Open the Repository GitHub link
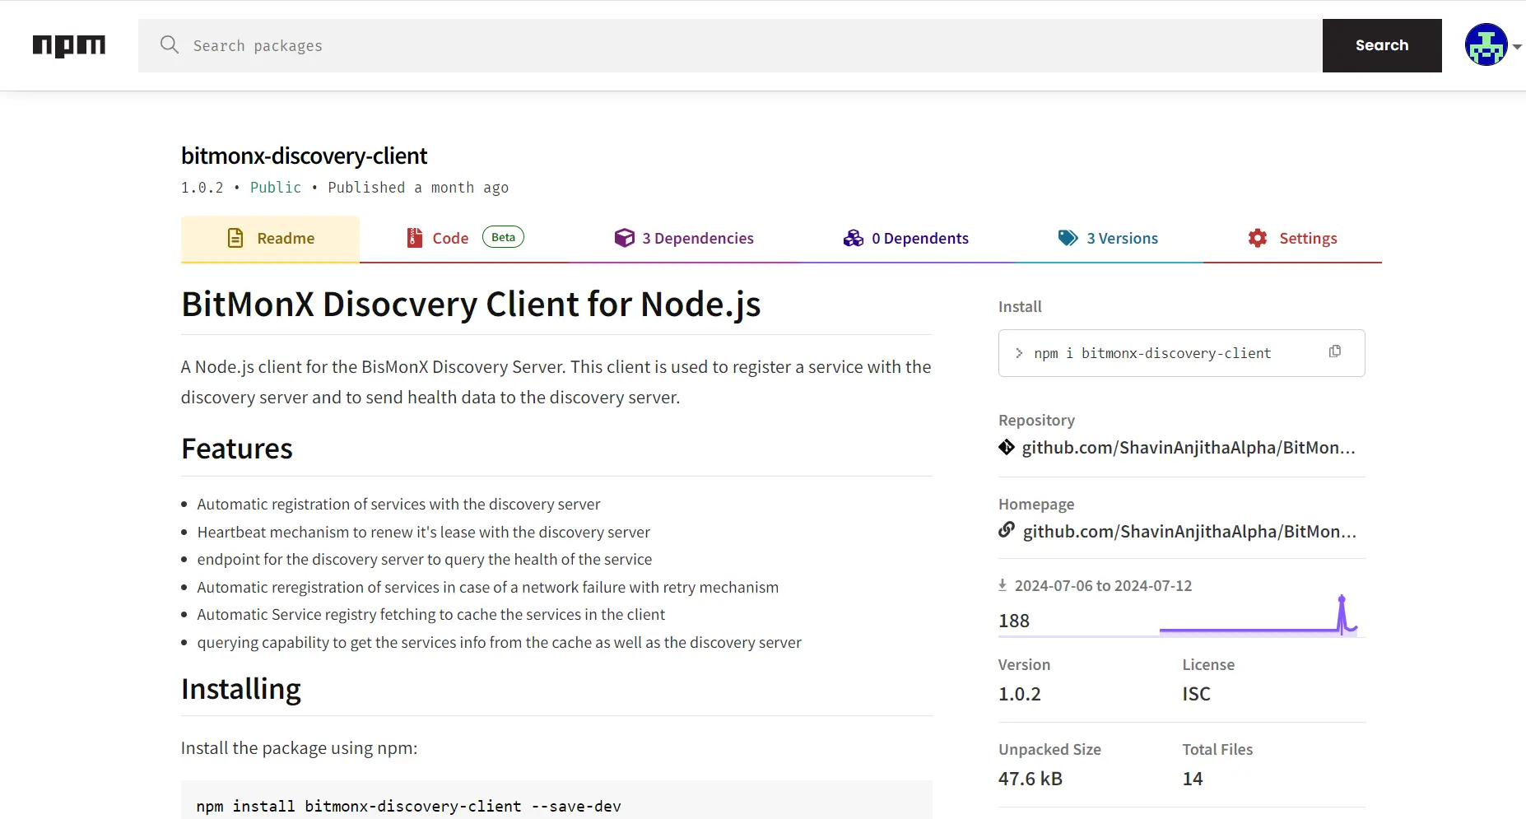The width and height of the screenshot is (1526, 819). click(1189, 448)
